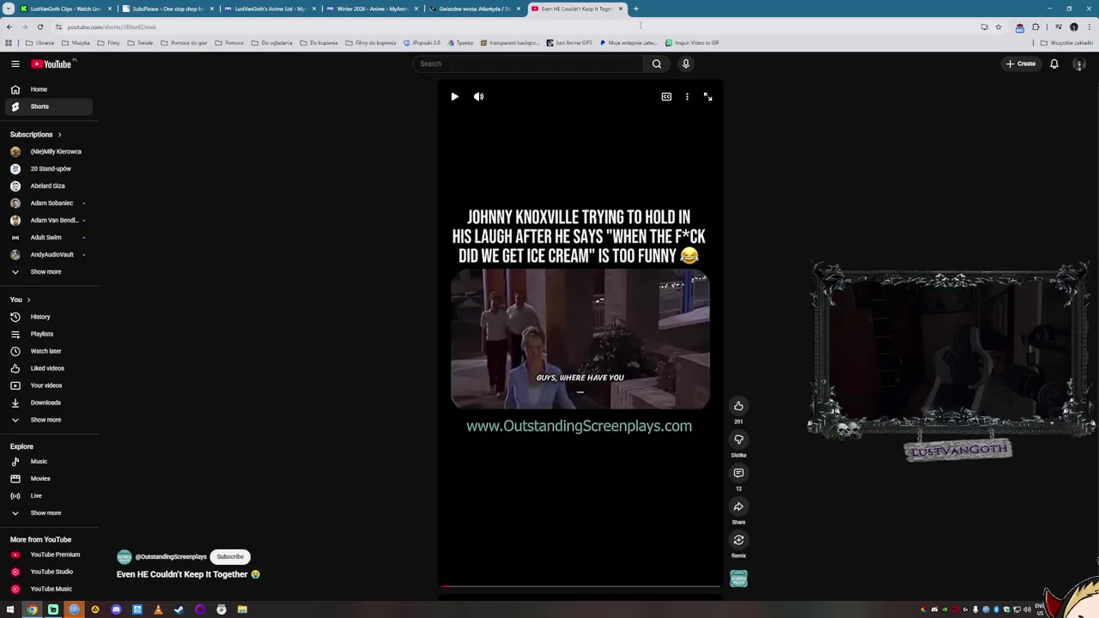
Task: Open the YouTube guide hamburger menu
Action: click(x=15, y=64)
